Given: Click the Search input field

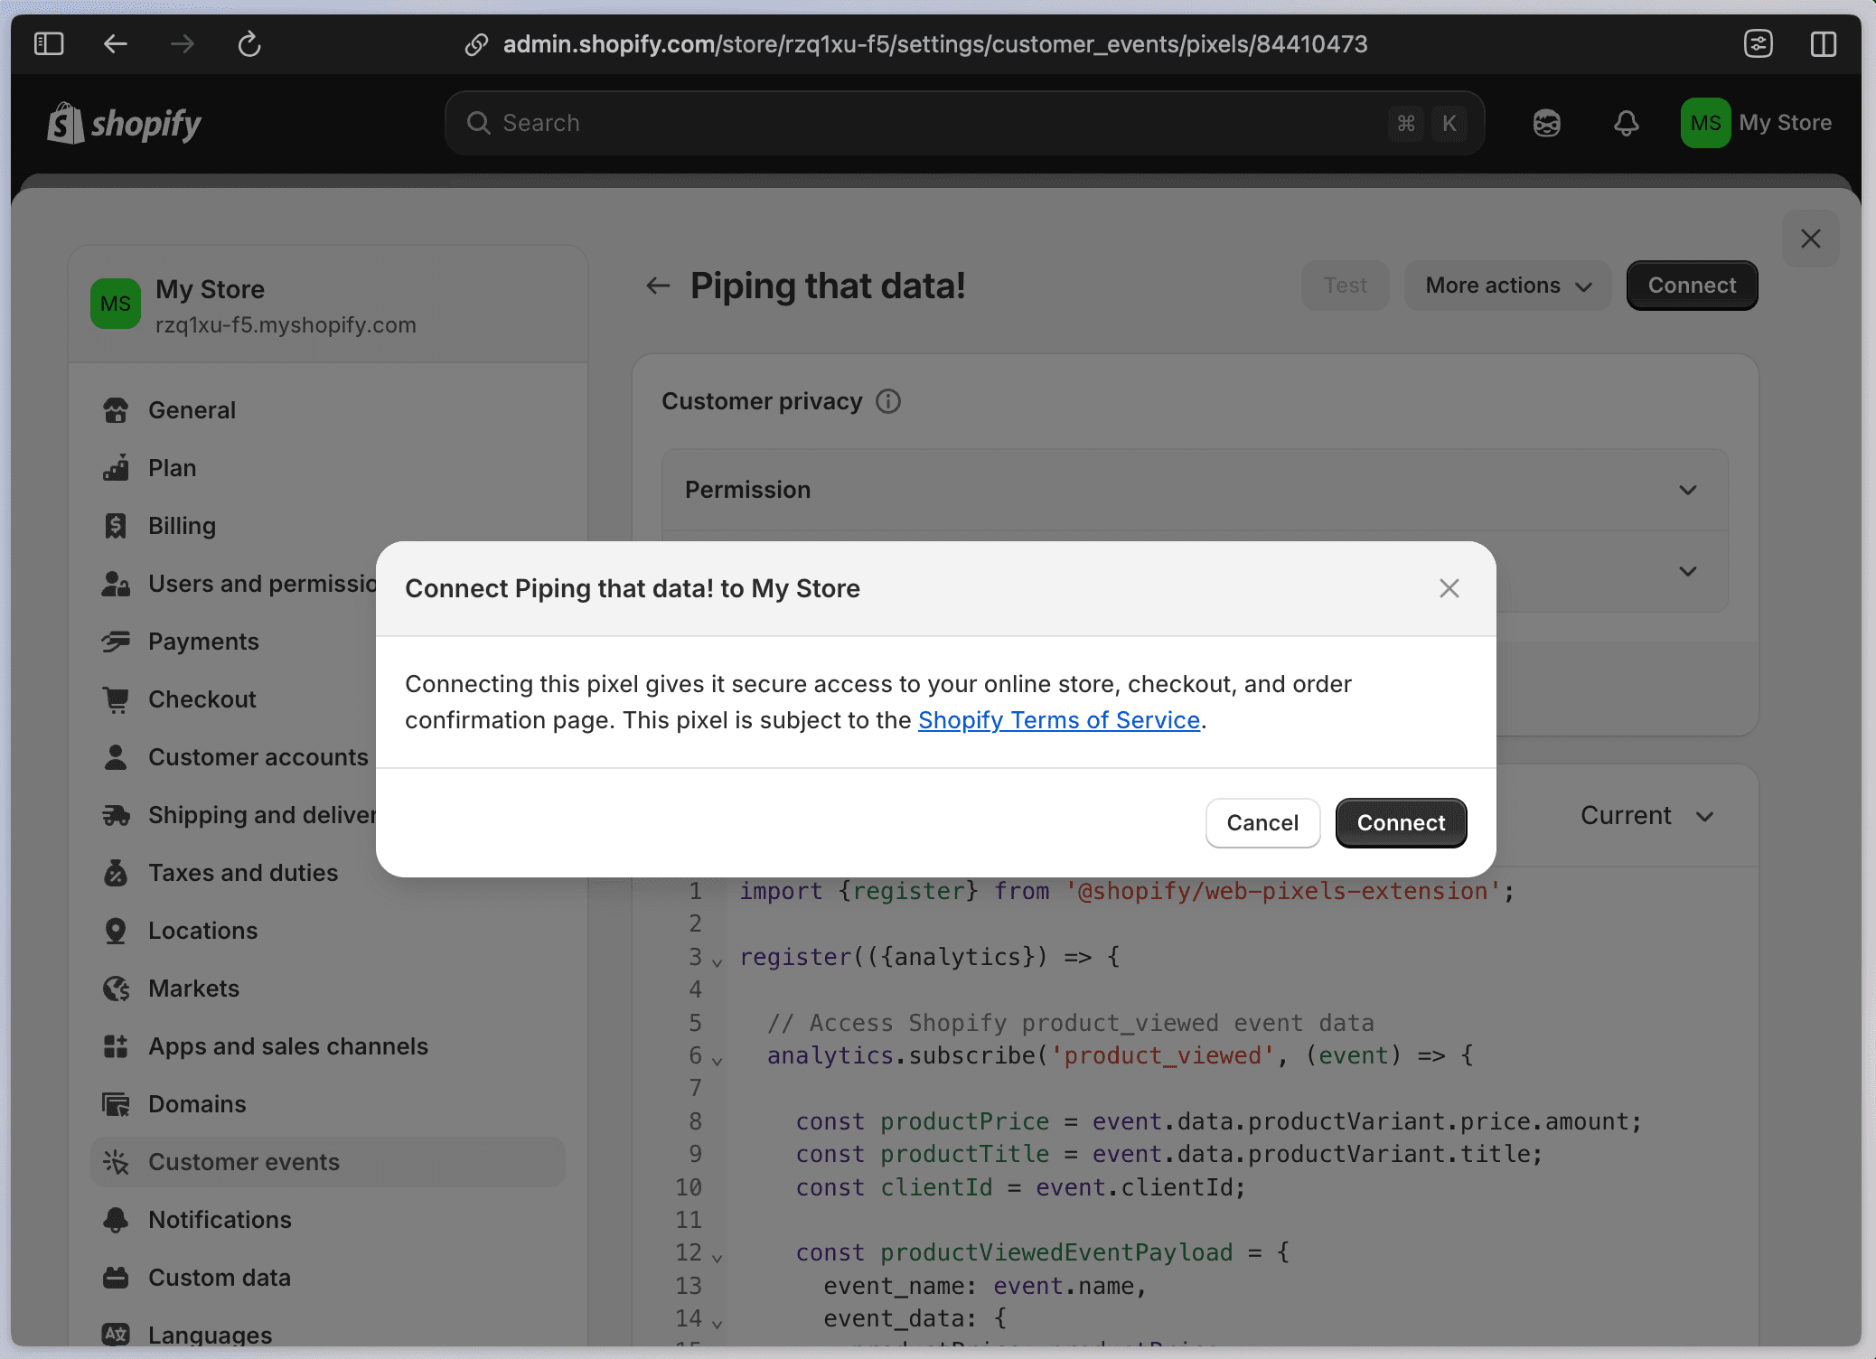Looking at the screenshot, I should (x=940, y=123).
